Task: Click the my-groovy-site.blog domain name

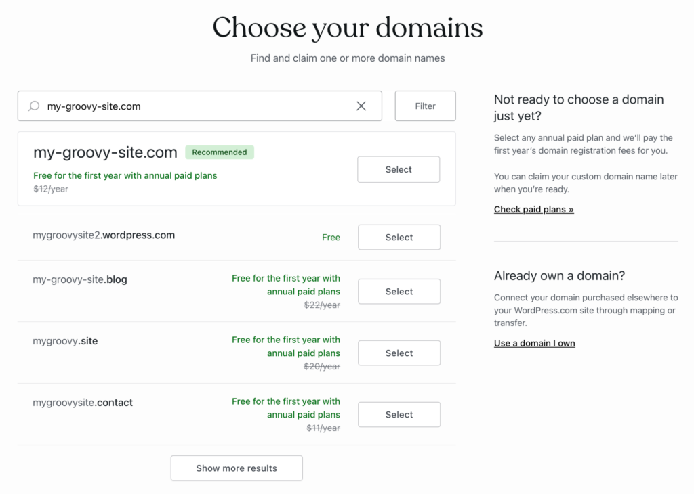Action: coord(80,279)
